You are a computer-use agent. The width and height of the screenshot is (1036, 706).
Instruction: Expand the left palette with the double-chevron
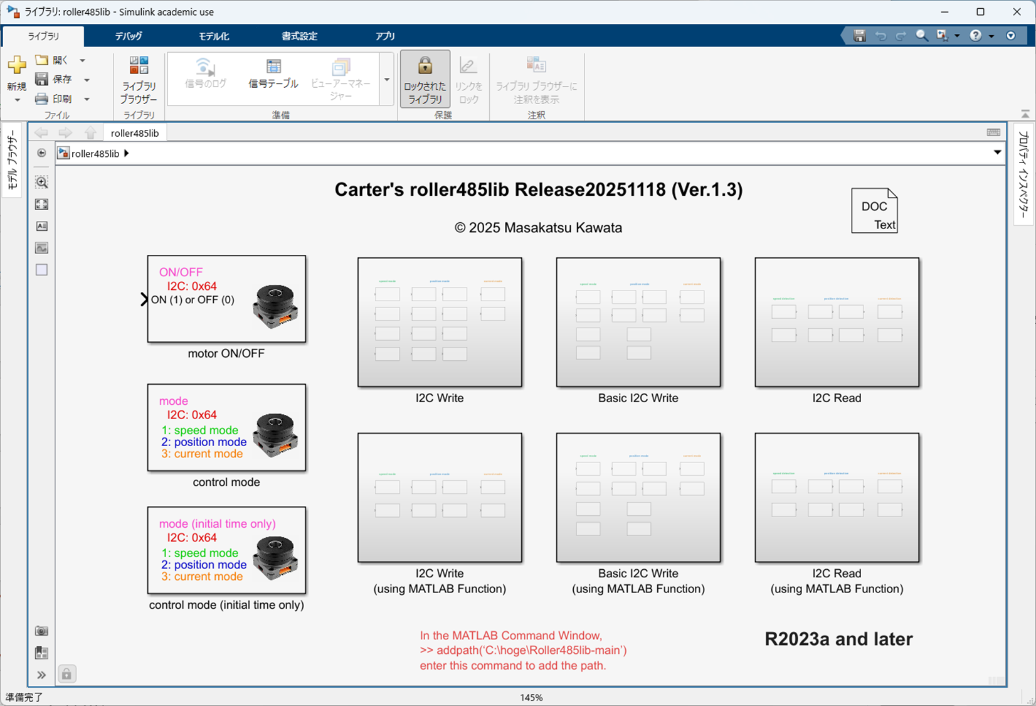(x=41, y=675)
